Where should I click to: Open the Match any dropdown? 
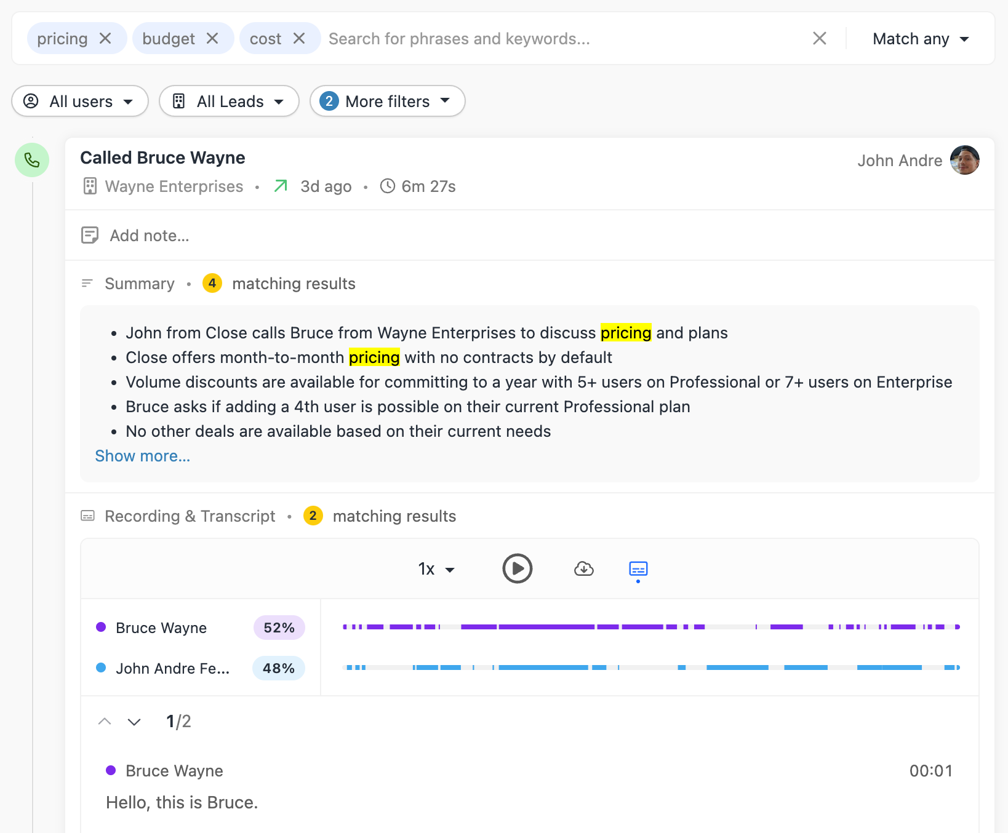tap(920, 39)
